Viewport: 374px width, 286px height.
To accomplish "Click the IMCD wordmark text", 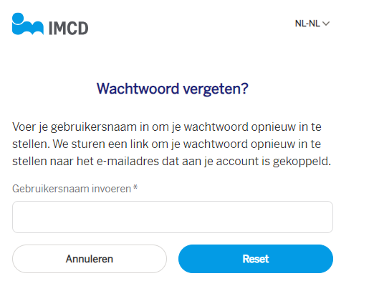I will tap(69, 28).
